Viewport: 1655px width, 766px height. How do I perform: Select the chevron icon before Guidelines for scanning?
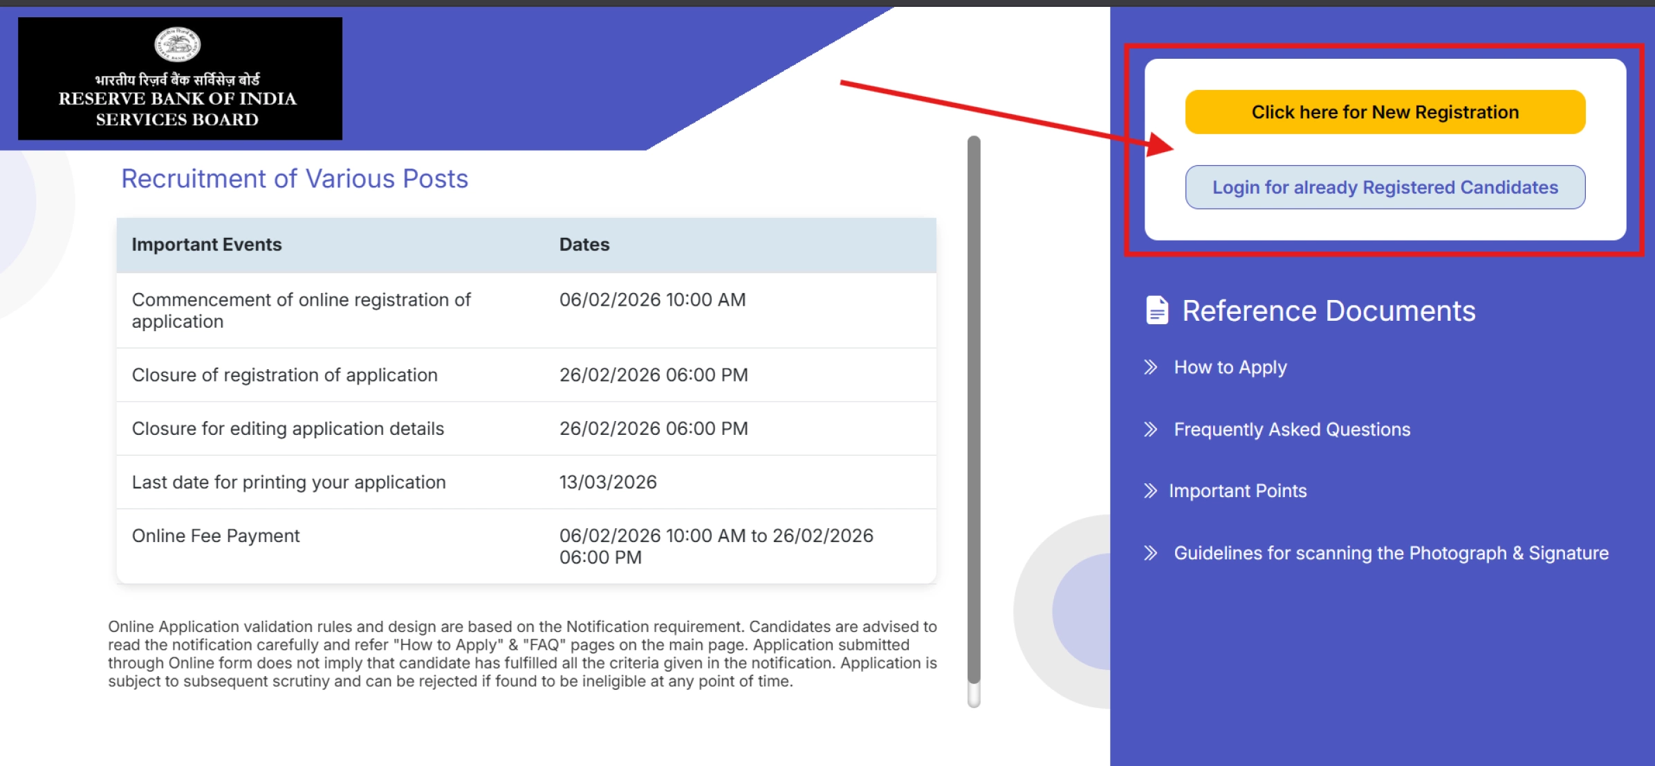[x=1152, y=553]
